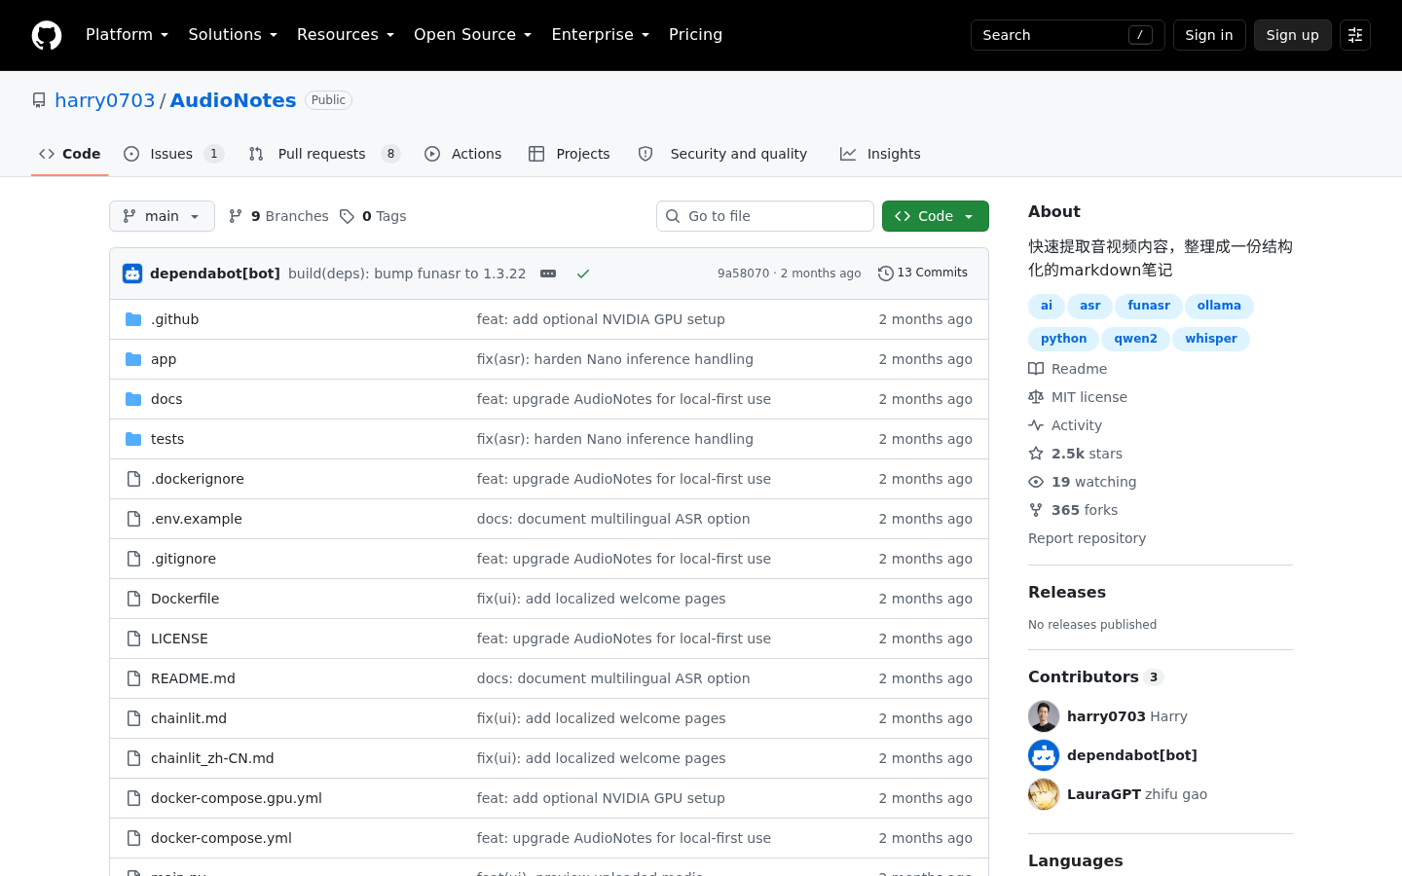This screenshot has width=1402, height=876.
Task: Open the ollama topic tag
Action: [x=1219, y=307]
